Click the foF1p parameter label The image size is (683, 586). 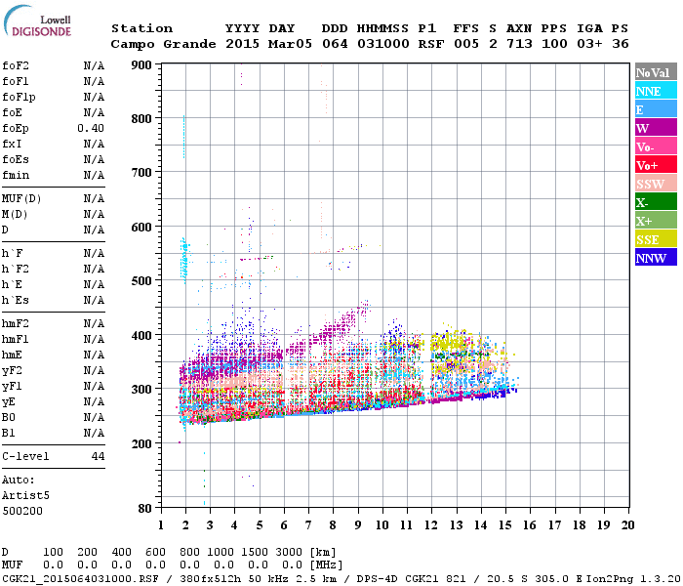pos(19,98)
